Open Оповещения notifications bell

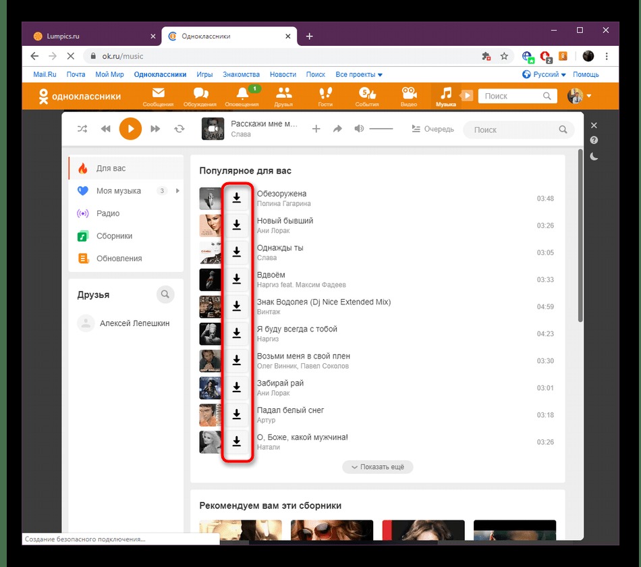coord(242,97)
